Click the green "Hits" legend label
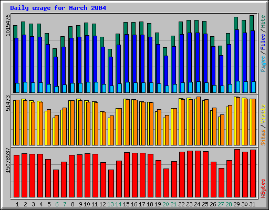The height and width of the screenshot is (210, 269). pyautogui.click(x=263, y=22)
